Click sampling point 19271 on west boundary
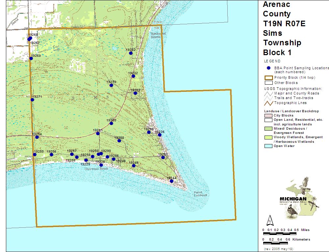Screen dimensions: 329x252 pyautogui.click(x=32, y=100)
